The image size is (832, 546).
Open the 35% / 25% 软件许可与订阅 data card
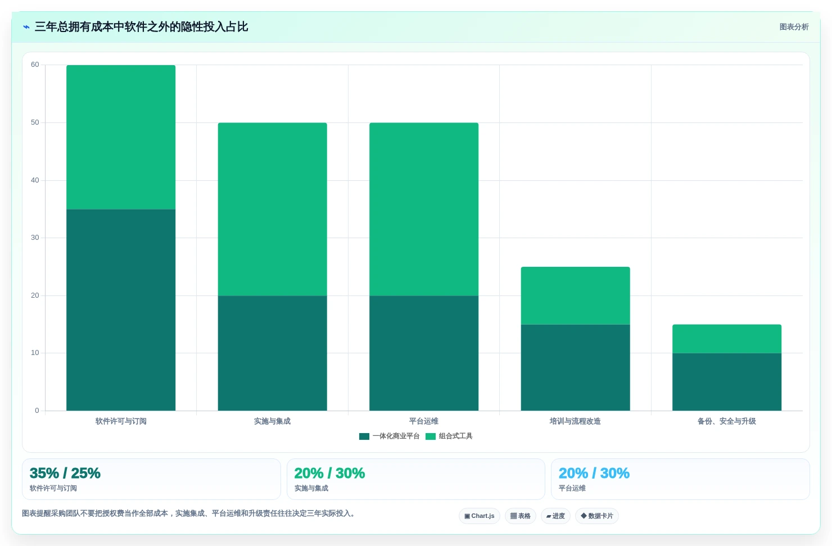click(151, 479)
